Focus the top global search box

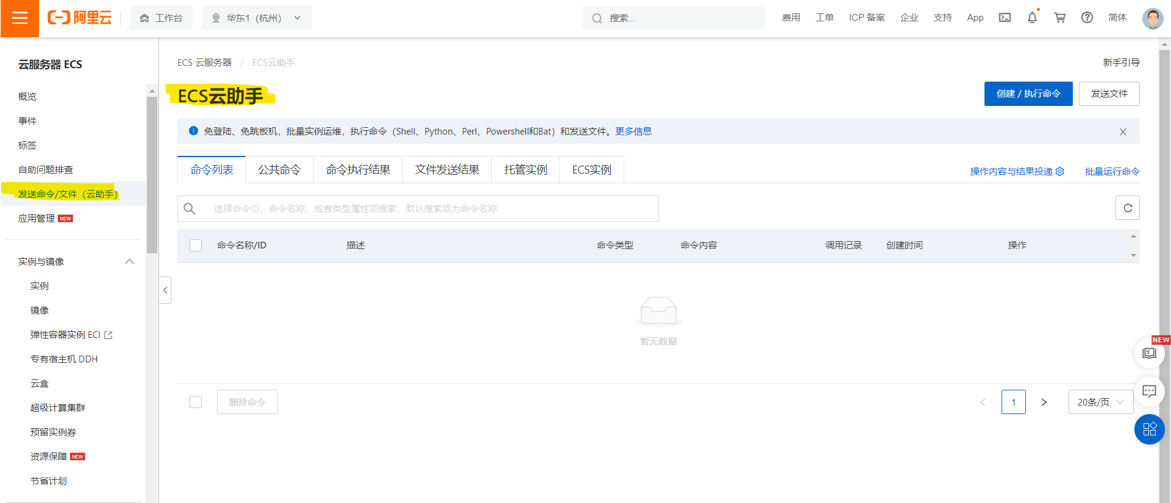pos(674,18)
